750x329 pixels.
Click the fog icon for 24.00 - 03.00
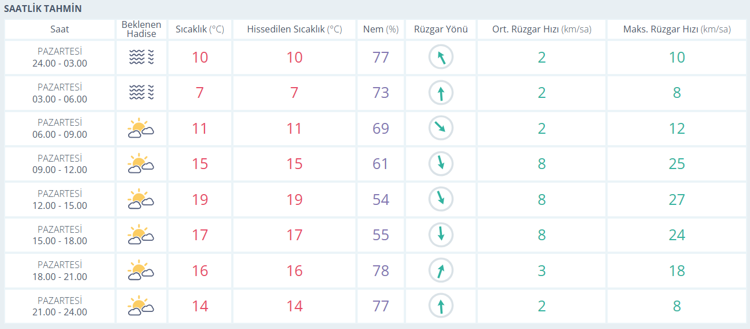pos(141,57)
